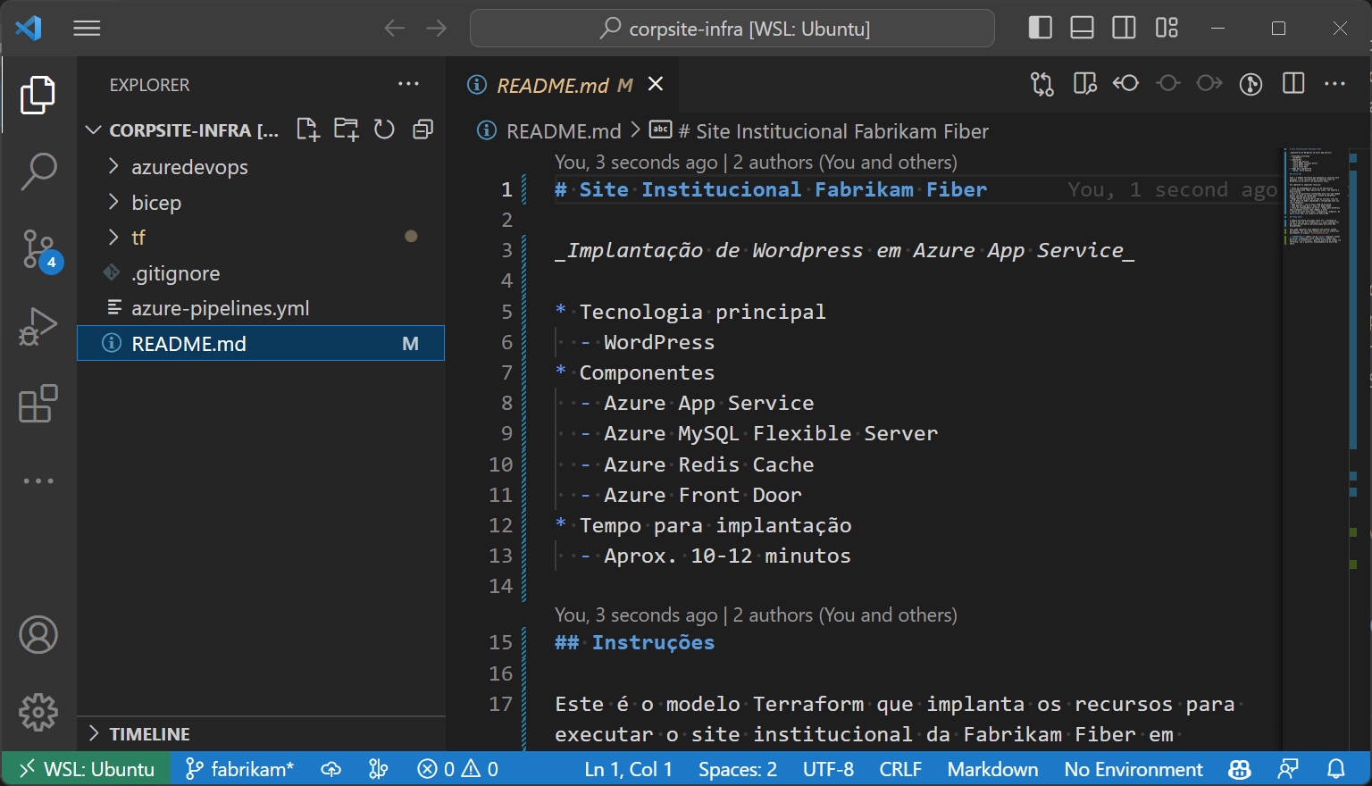This screenshot has height=786, width=1372.
Task: Expand the bicep folder
Action: (261, 203)
